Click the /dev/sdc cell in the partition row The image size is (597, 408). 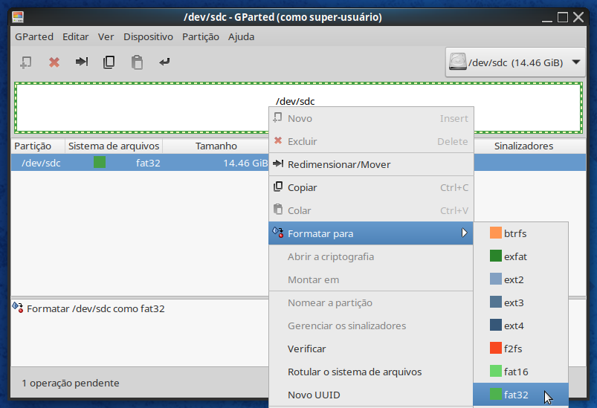[41, 163]
